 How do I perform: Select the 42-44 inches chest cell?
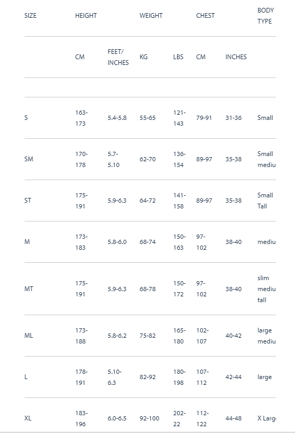[x=234, y=377]
